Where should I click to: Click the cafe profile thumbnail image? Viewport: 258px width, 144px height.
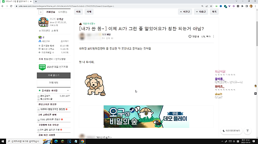pos(43,22)
